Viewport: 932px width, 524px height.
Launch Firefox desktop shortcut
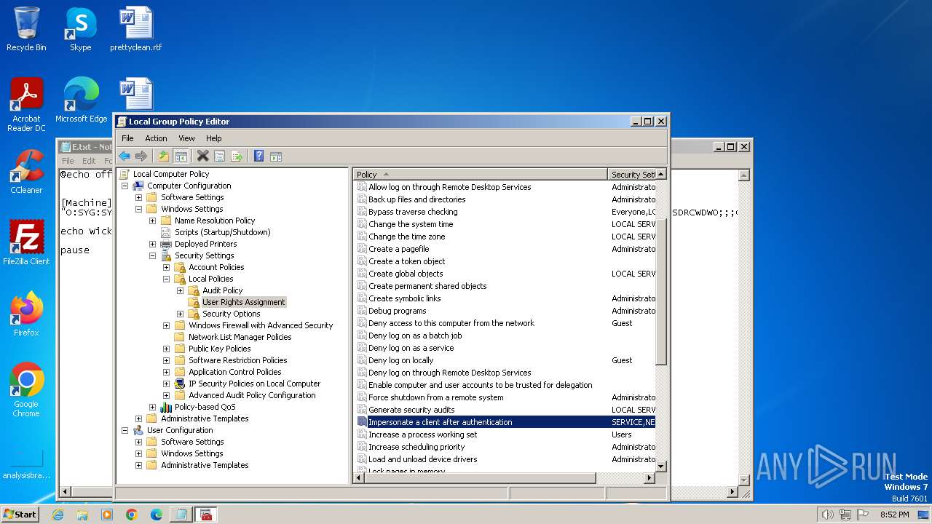(x=26, y=314)
